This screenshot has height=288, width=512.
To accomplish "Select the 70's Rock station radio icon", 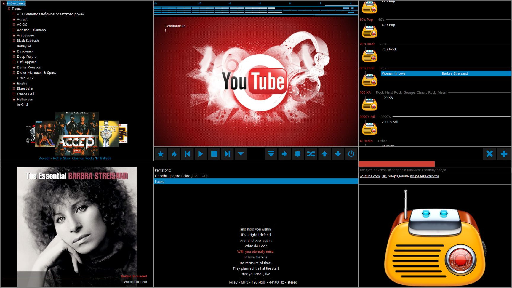I will click(370, 55).
